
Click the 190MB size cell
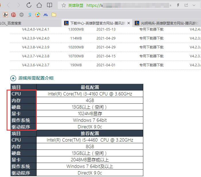click(76, 65)
